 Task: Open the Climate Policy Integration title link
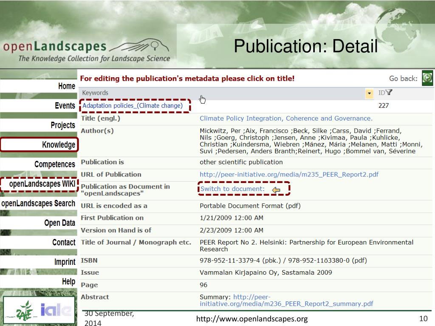click(x=286, y=118)
